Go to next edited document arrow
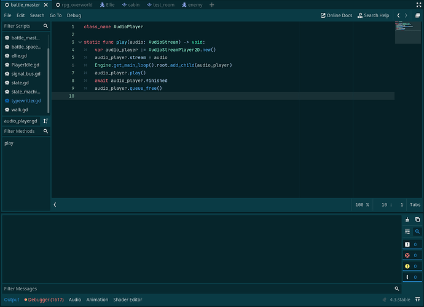Image resolution: width=424 pixels, height=307 pixels. point(406,15)
